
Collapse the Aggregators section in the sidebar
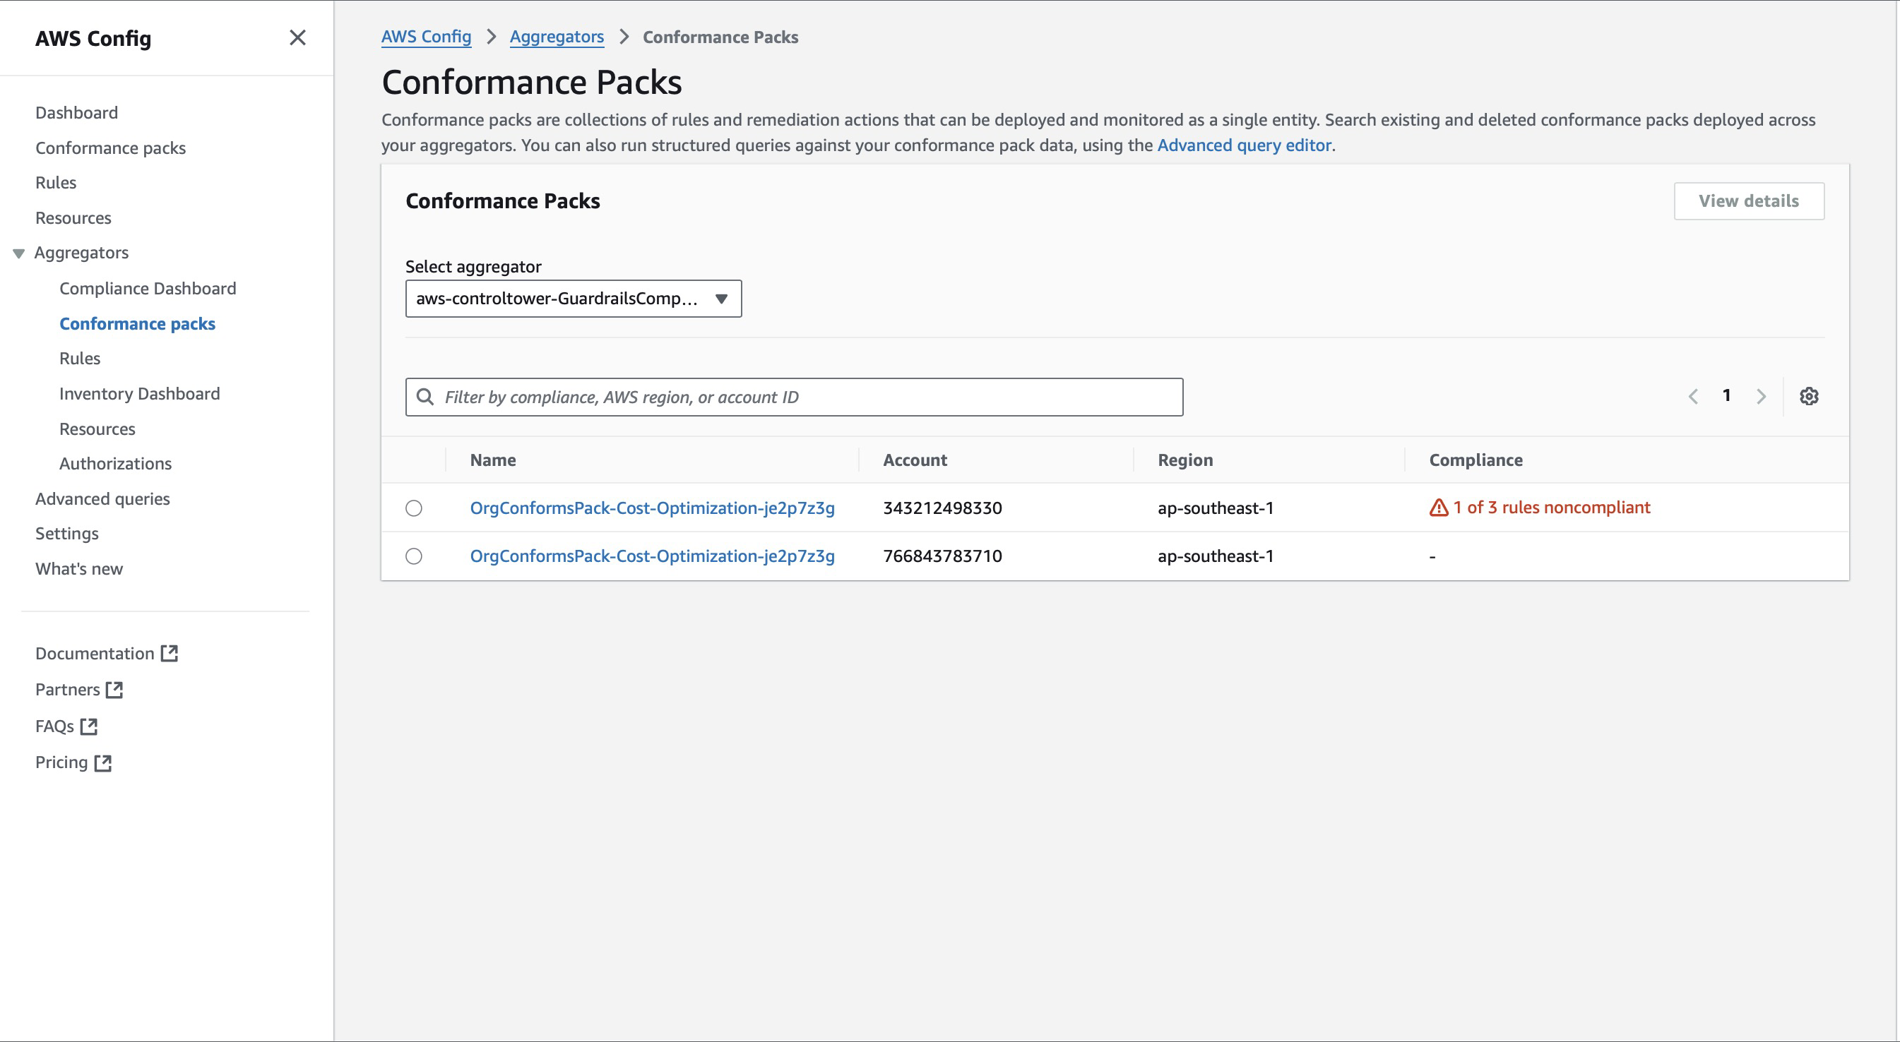coord(18,252)
